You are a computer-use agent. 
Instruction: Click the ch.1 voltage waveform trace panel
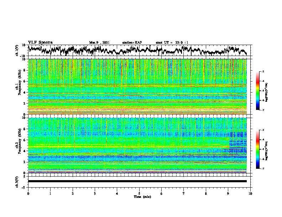[140, 50]
